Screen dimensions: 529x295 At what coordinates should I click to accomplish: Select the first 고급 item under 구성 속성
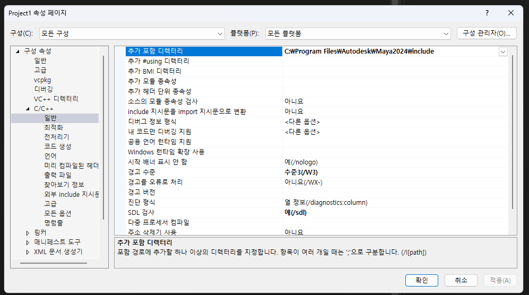(x=40, y=70)
